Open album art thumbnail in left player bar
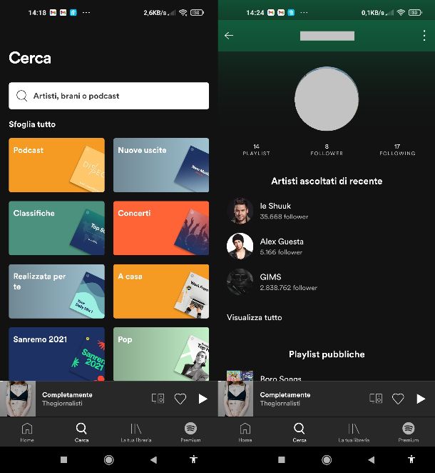Viewport: 435px width, 473px height. point(18,399)
